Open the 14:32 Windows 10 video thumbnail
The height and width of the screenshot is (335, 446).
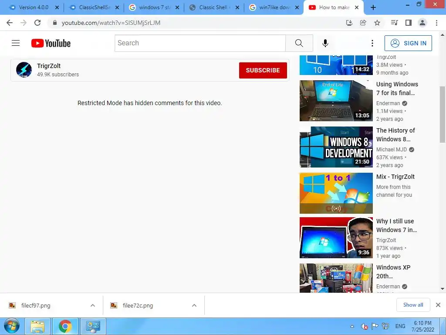click(336, 65)
